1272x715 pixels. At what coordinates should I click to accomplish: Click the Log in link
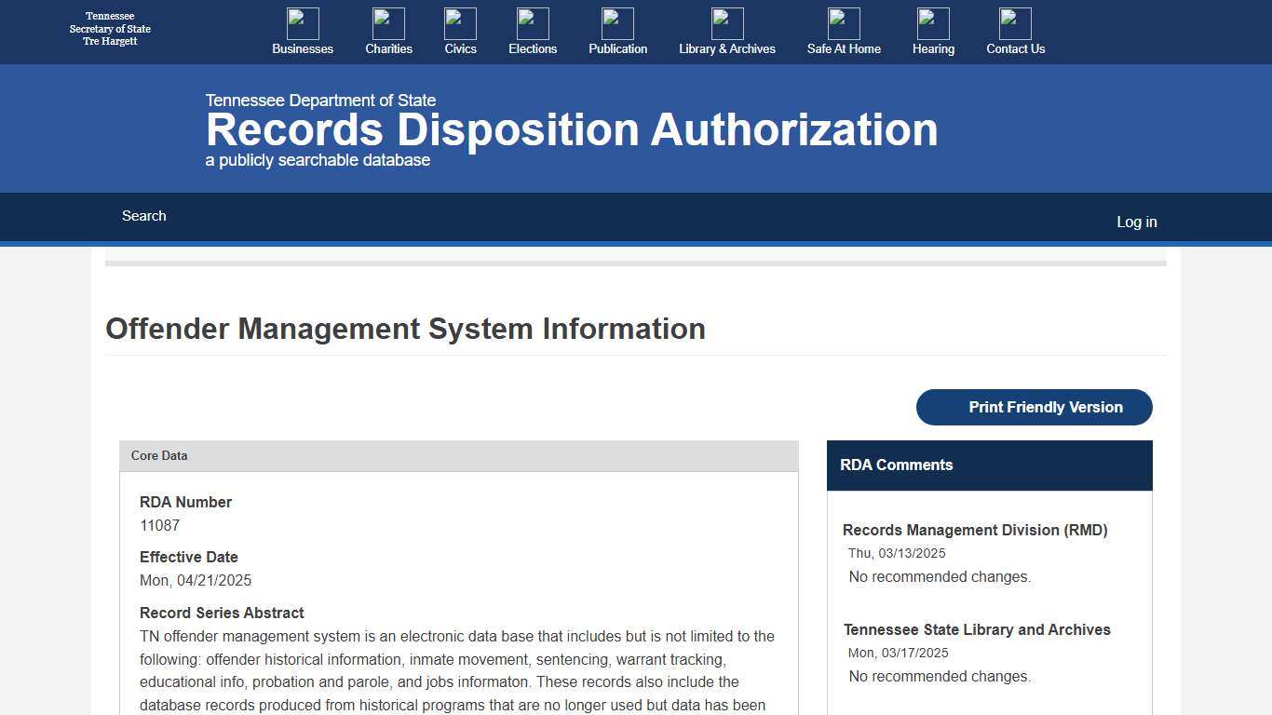[1136, 222]
